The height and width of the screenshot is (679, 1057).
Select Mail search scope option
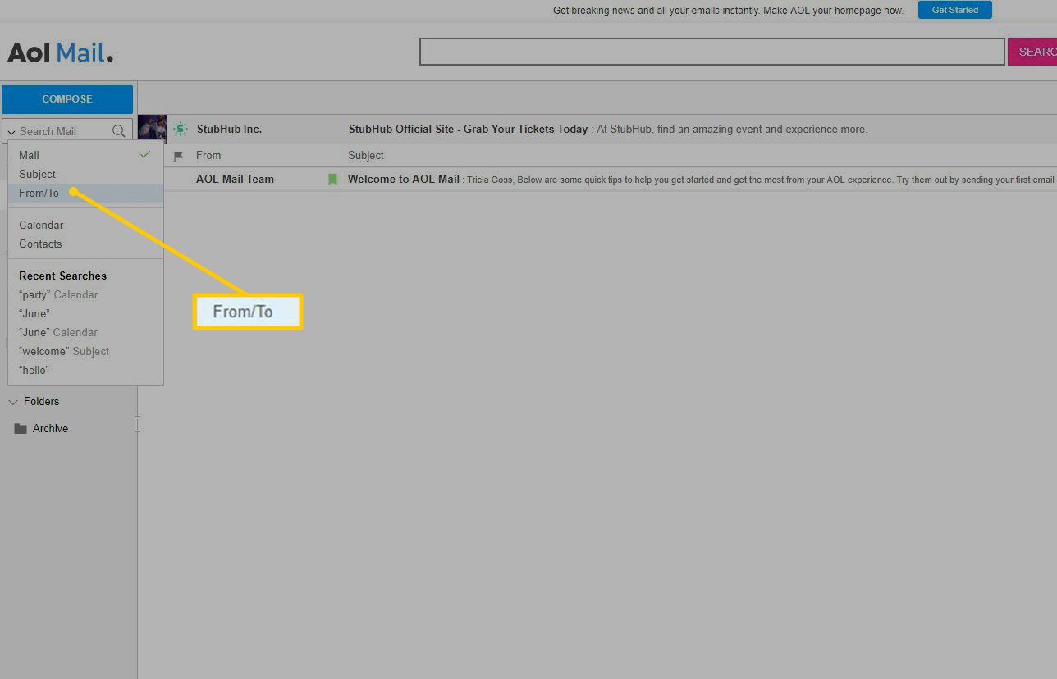[x=85, y=155]
